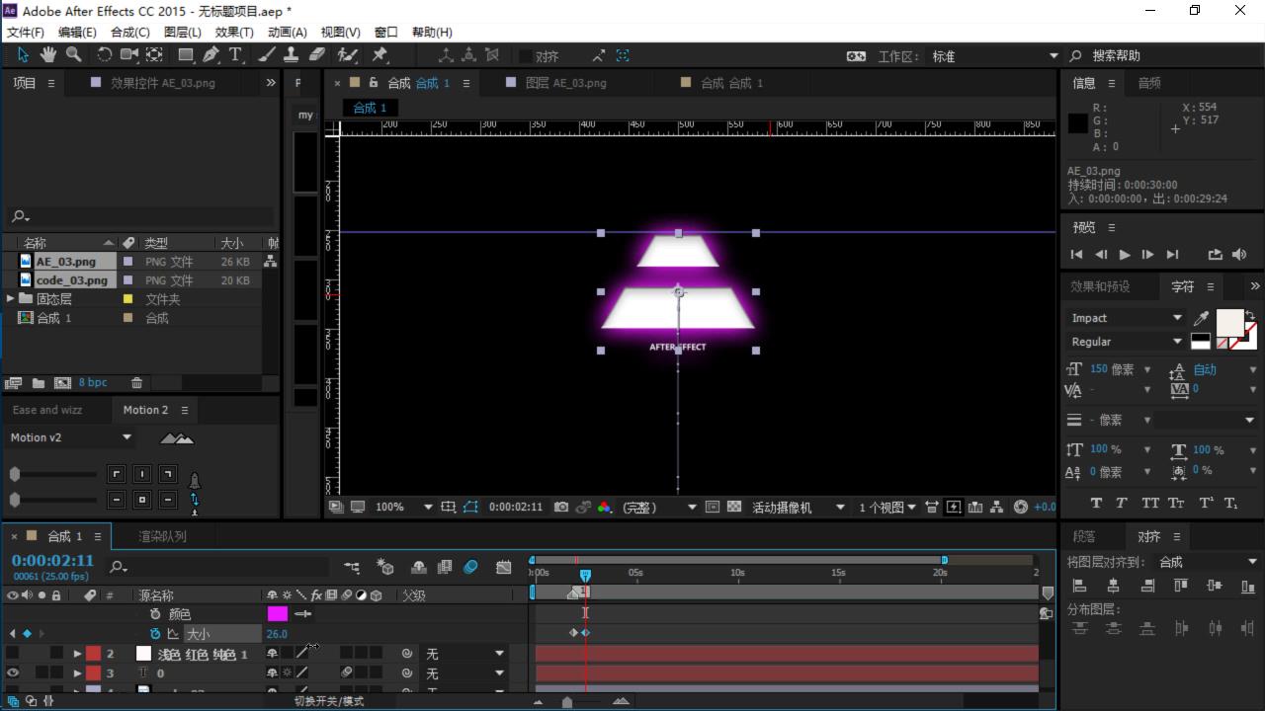Open the 效果(T) menu
This screenshot has width=1265, height=711.
tap(234, 32)
